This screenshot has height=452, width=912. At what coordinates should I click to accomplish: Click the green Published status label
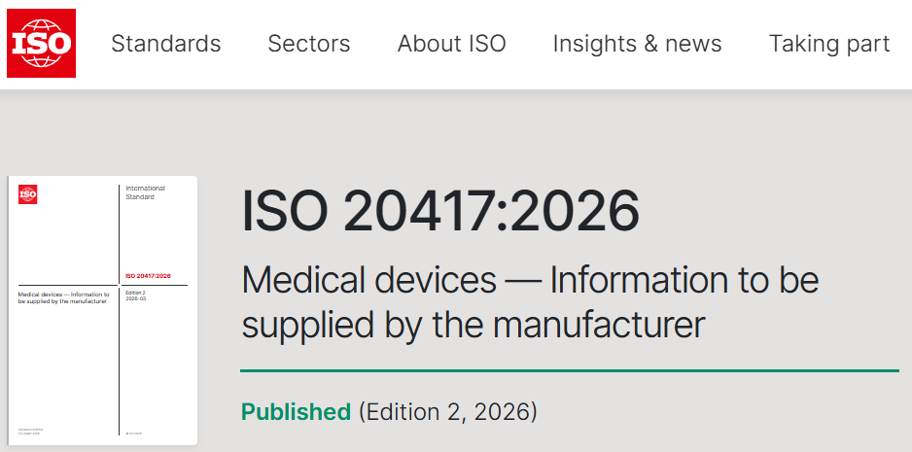tap(296, 412)
